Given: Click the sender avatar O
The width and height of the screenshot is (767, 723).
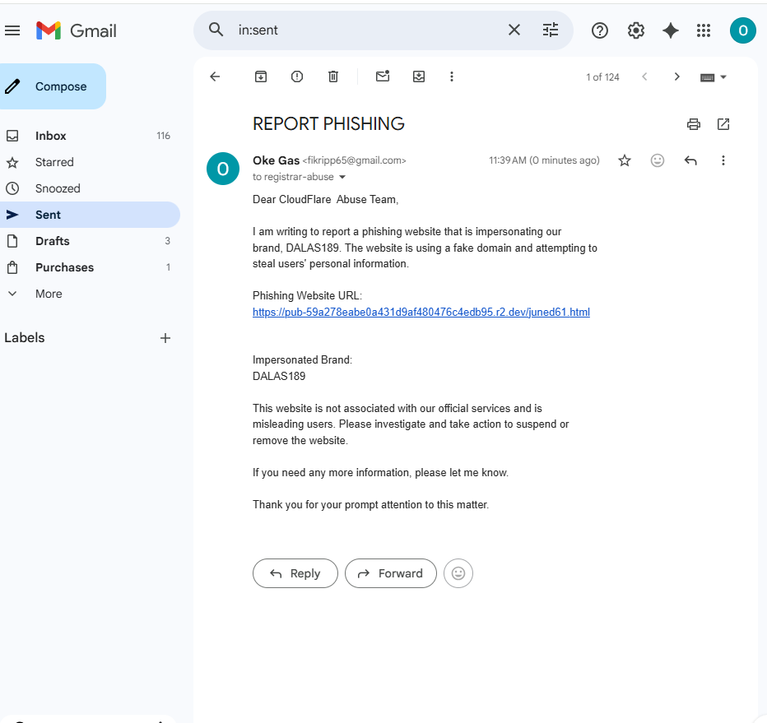Looking at the screenshot, I should pyautogui.click(x=223, y=169).
